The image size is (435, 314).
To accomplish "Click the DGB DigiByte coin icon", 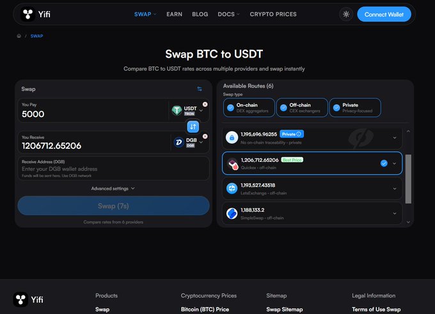I will click(179, 143).
